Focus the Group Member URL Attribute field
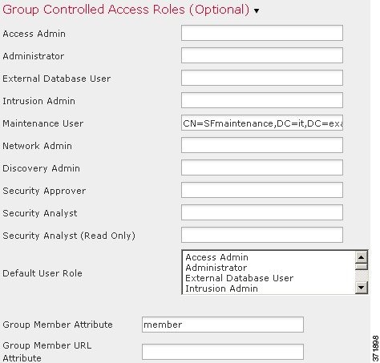380x363 pixels. (223, 352)
